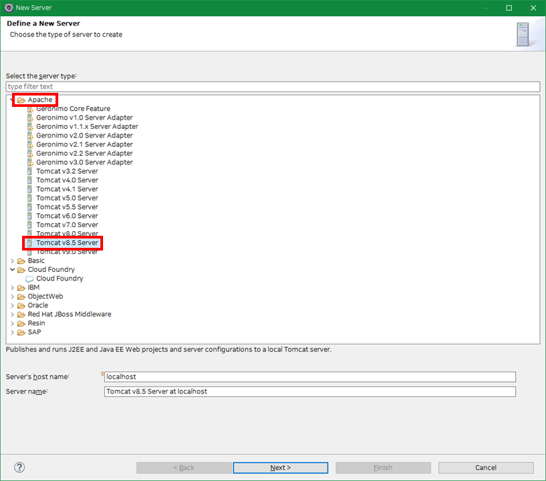The image size is (546, 481).
Task: Click the Server's host name field
Action: coord(310,377)
